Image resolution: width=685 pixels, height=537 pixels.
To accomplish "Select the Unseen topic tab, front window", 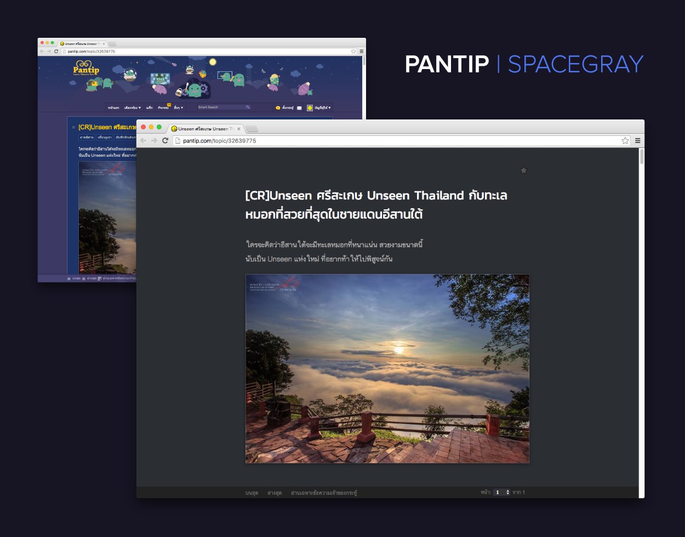I will click(x=206, y=129).
